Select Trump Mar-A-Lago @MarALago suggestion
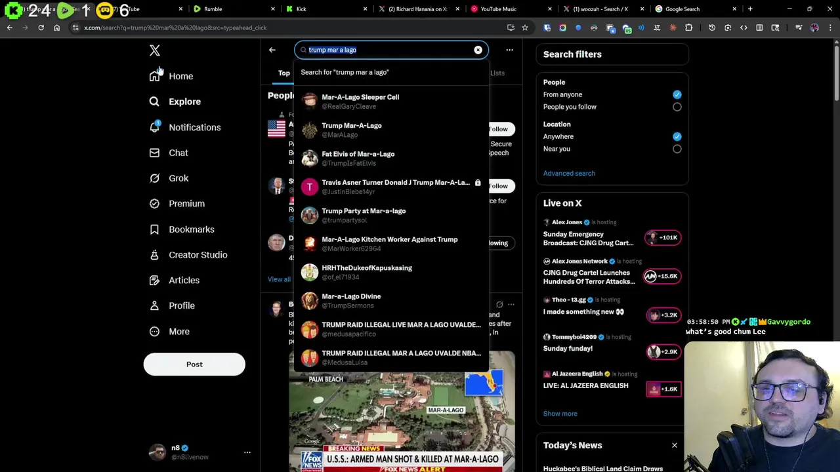 click(x=392, y=130)
